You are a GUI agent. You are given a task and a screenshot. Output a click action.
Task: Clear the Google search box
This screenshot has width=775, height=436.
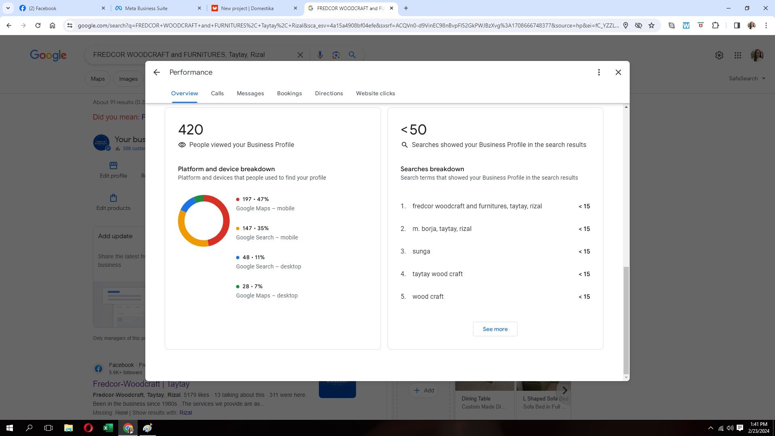[300, 55]
